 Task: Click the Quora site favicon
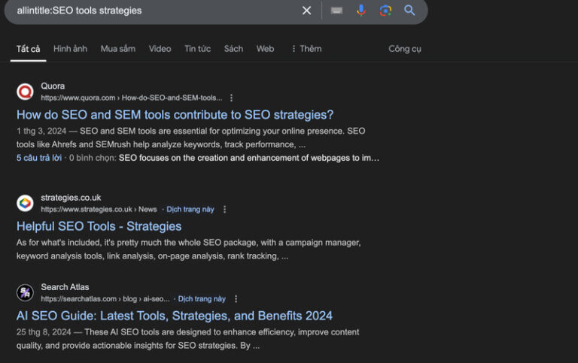[x=26, y=92]
